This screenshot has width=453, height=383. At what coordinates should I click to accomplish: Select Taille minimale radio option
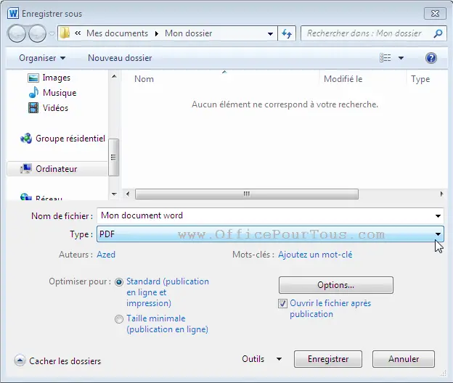119,319
